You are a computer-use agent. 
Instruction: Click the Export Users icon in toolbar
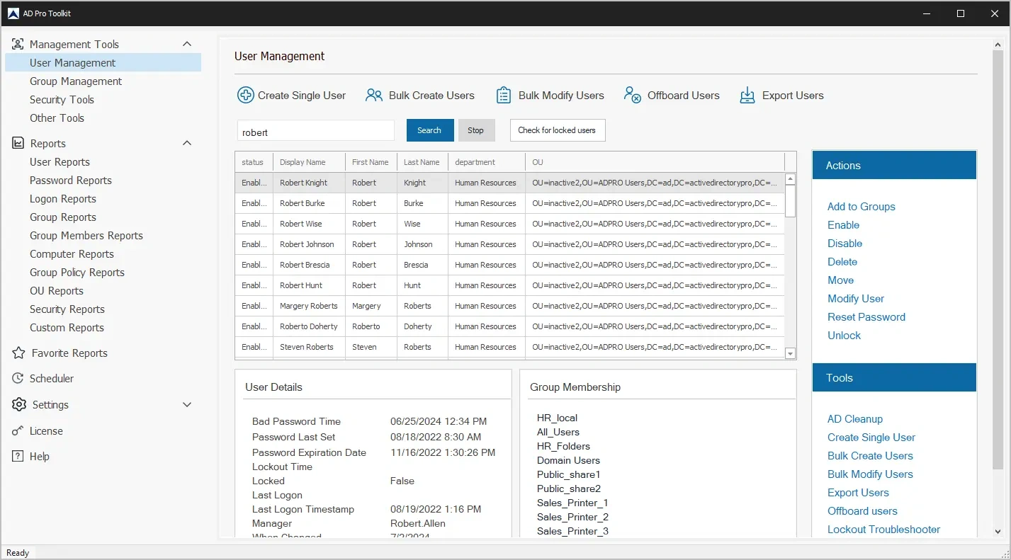[747, 95]
